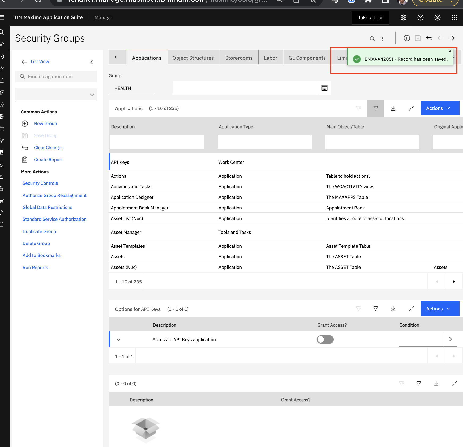Click Duplicate Group link
463x447 pixels.
click(x=39, y=231)
